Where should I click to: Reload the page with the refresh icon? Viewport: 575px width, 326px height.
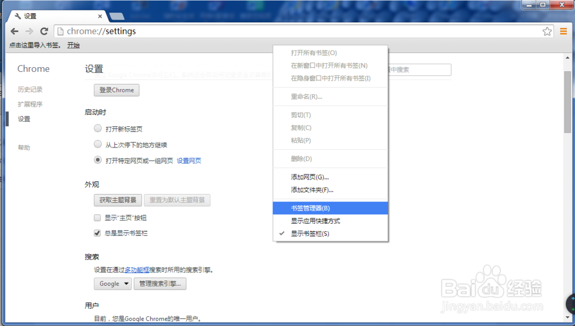[44, 32]
